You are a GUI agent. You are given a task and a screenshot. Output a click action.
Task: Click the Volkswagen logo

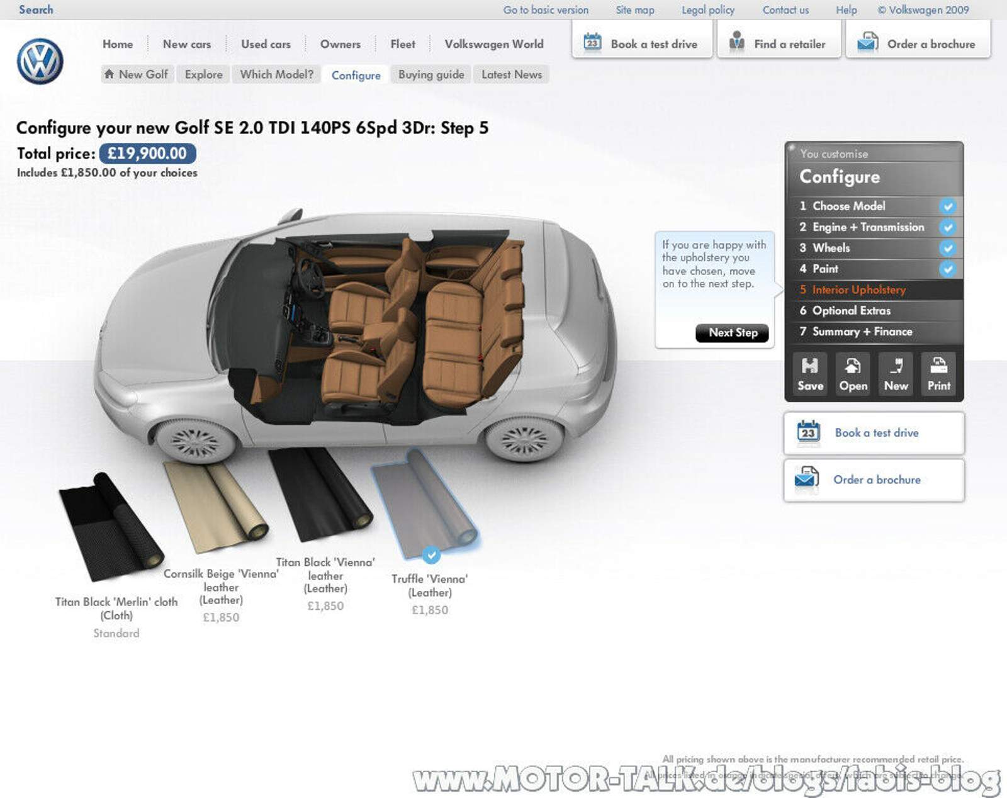[x=40, y=61]
